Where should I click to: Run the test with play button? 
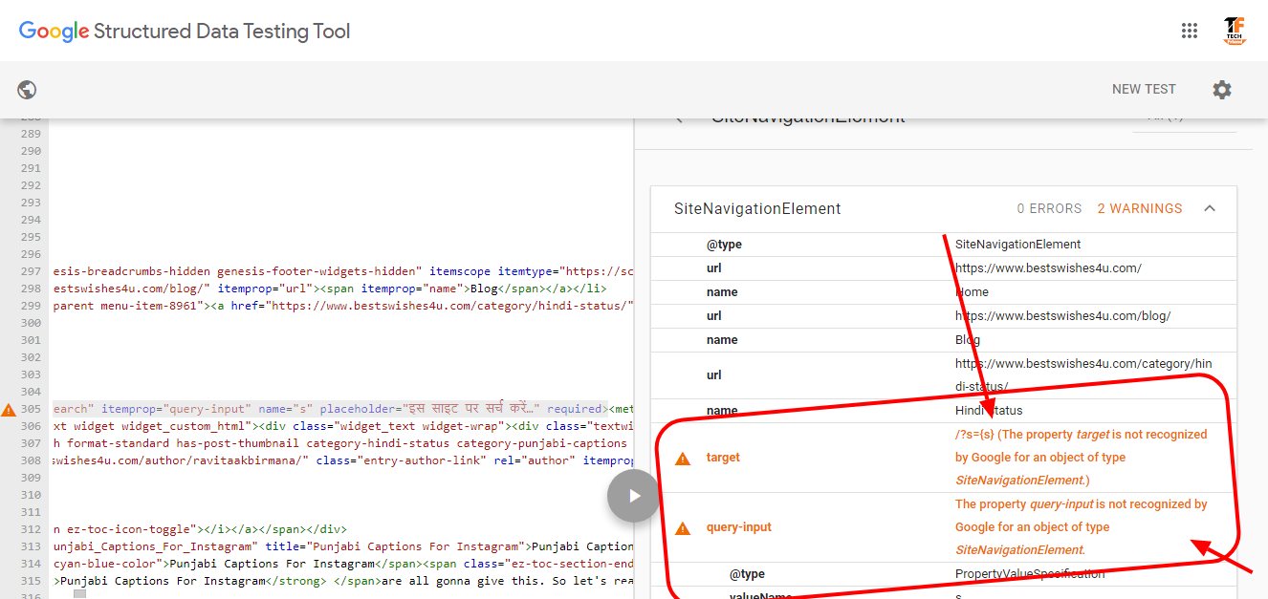tap(633, 496)
